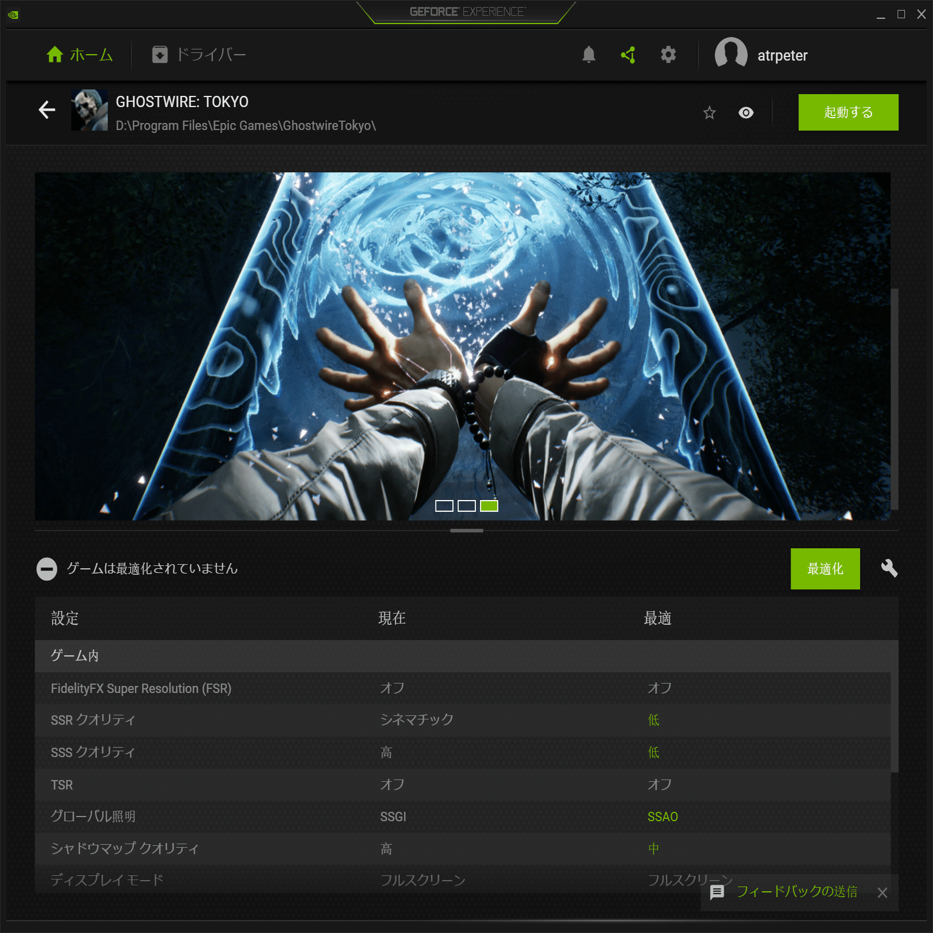Click the feedback chat bubble icon
Viewport: 933px width, 933px height.
pos(717,892)
